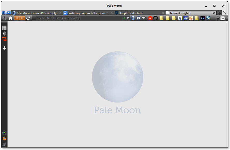Open the folder bookmark before the T icon
Image resolution: width=230 pixels, height=150 pixels.
pyautogui.click(x=196, y=18)
